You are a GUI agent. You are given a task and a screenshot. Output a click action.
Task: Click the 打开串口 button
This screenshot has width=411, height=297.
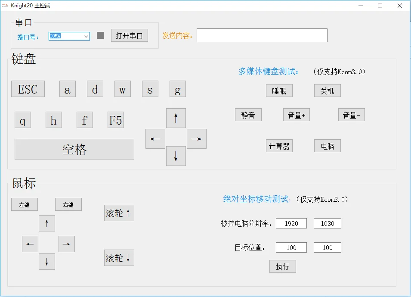(129, 35)
